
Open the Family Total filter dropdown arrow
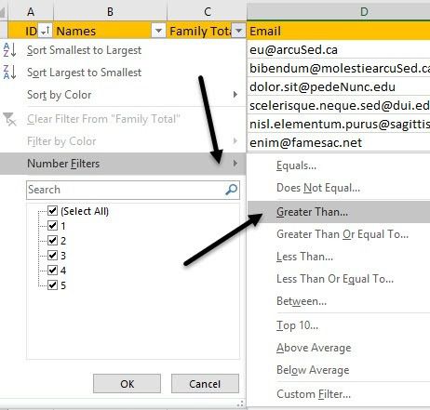238,31
